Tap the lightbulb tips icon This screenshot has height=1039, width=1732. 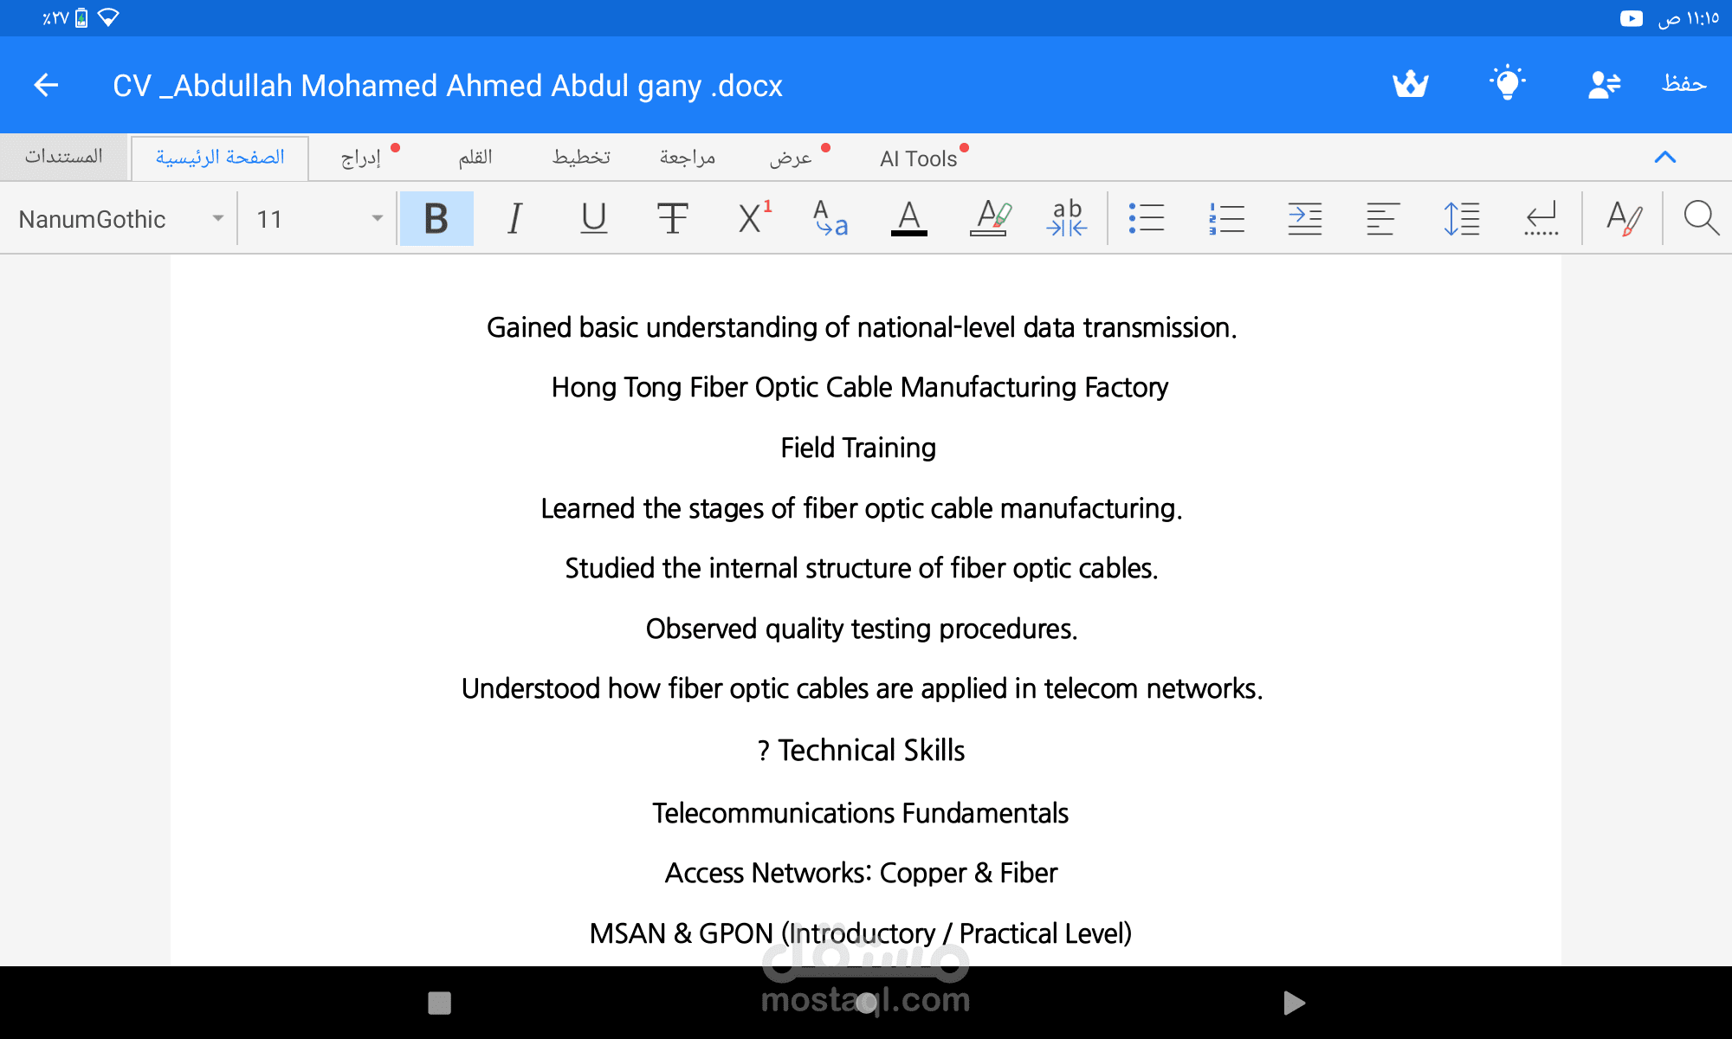pyautogui.click(x=1507, y=84)
